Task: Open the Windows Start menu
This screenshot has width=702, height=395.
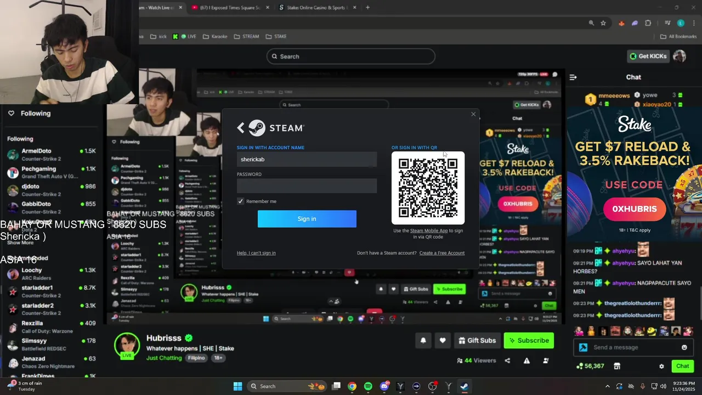Action: click(237, 386)
